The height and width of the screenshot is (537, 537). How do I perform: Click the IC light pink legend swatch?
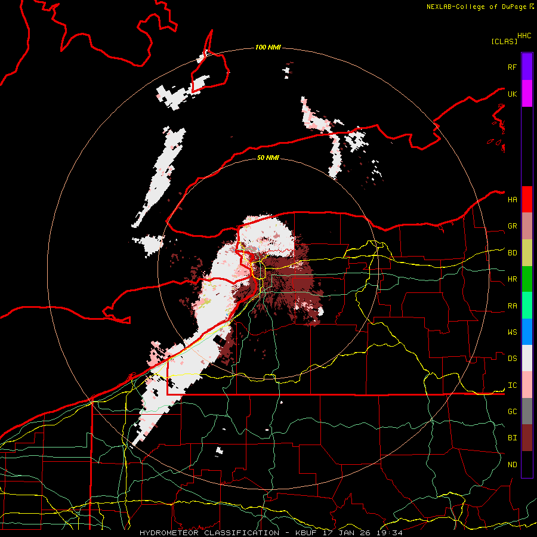(x=527, y=385)
